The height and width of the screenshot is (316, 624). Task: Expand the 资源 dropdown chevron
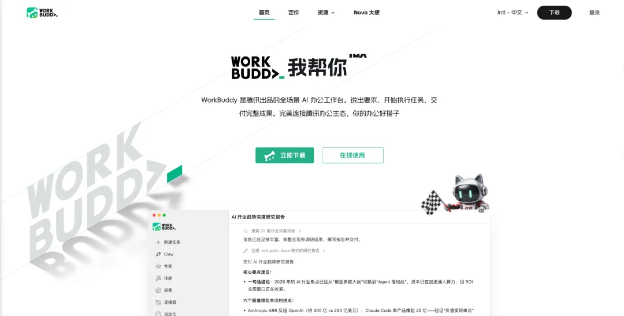[x=333, y=13]
